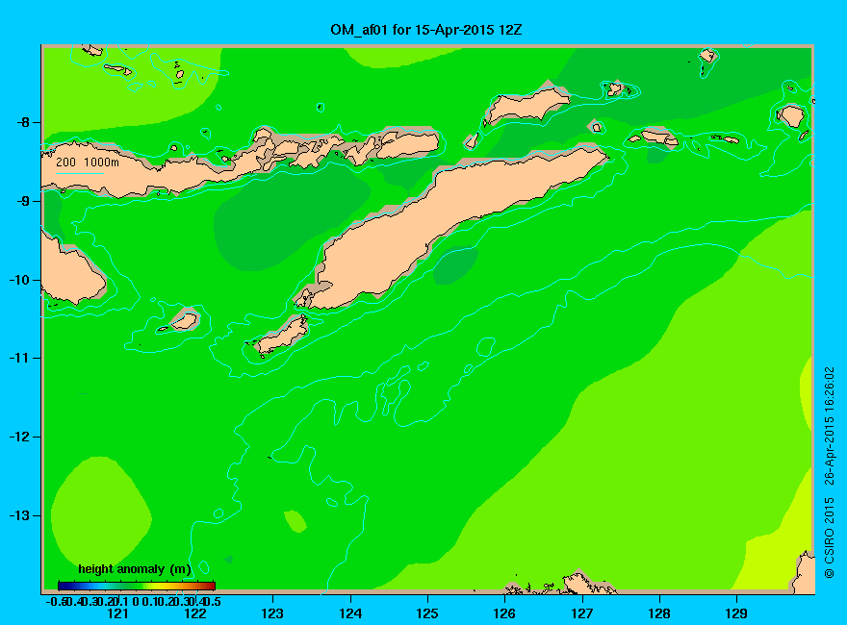This screenshot has height=625, width=847.
Task: Click the darkest red end of the color bar
Action: (213, 586)
